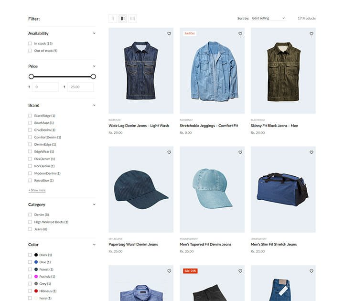This screenshot has width=344, height=301.
Task: Select Forest color filter checkbox
Action: (x=30, y=269)
